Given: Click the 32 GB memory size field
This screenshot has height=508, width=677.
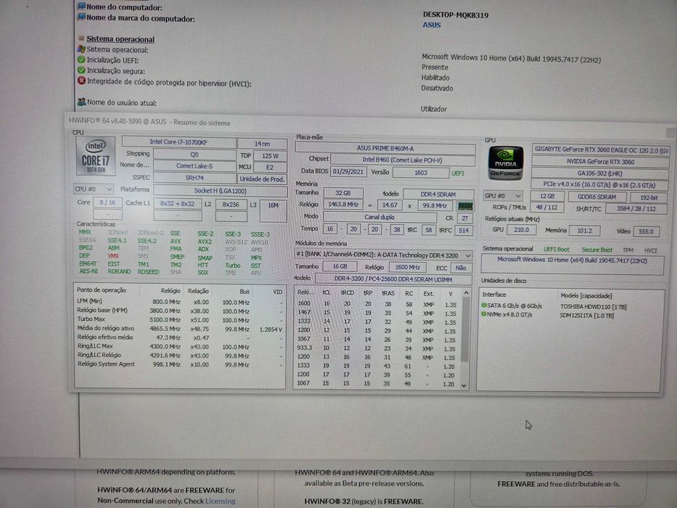Looking at the screenshot, I should [342, 193].
